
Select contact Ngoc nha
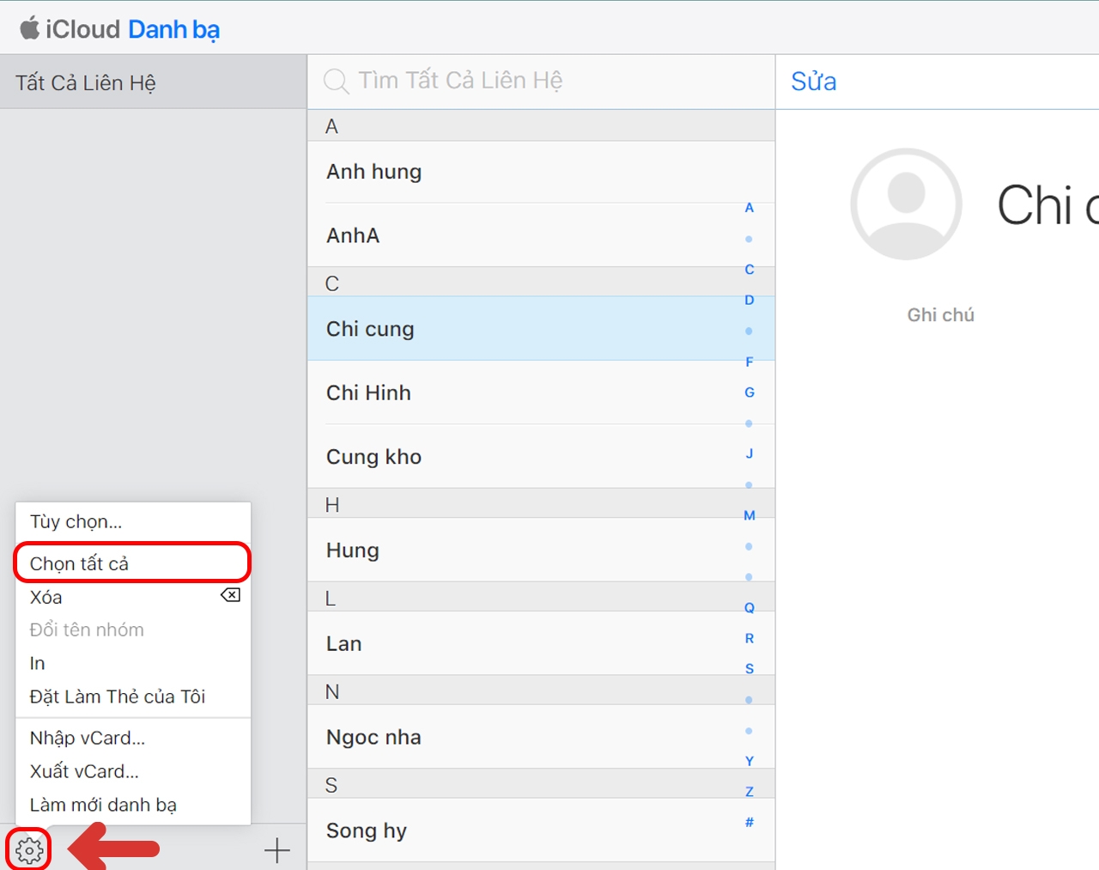(x=541, y=738)
